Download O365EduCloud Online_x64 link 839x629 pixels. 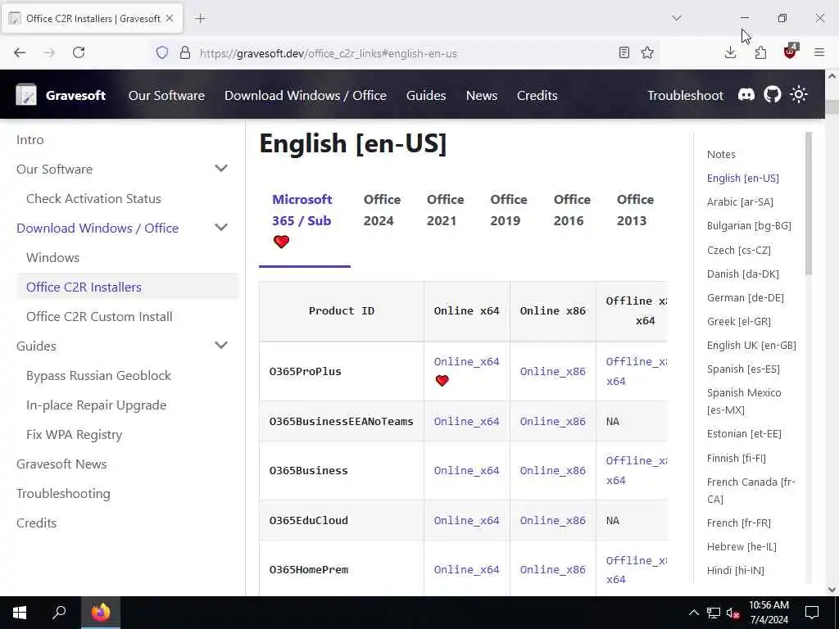point(466,520)
